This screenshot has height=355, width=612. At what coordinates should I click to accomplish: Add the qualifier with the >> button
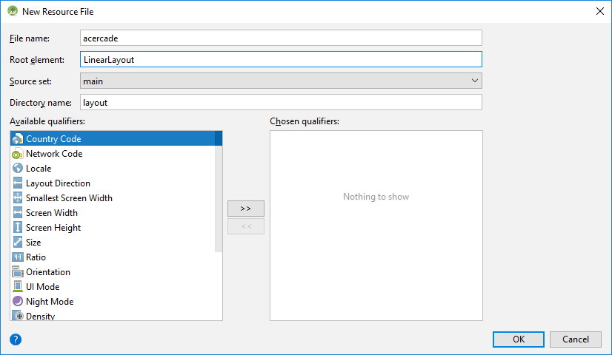coord(246,209)
